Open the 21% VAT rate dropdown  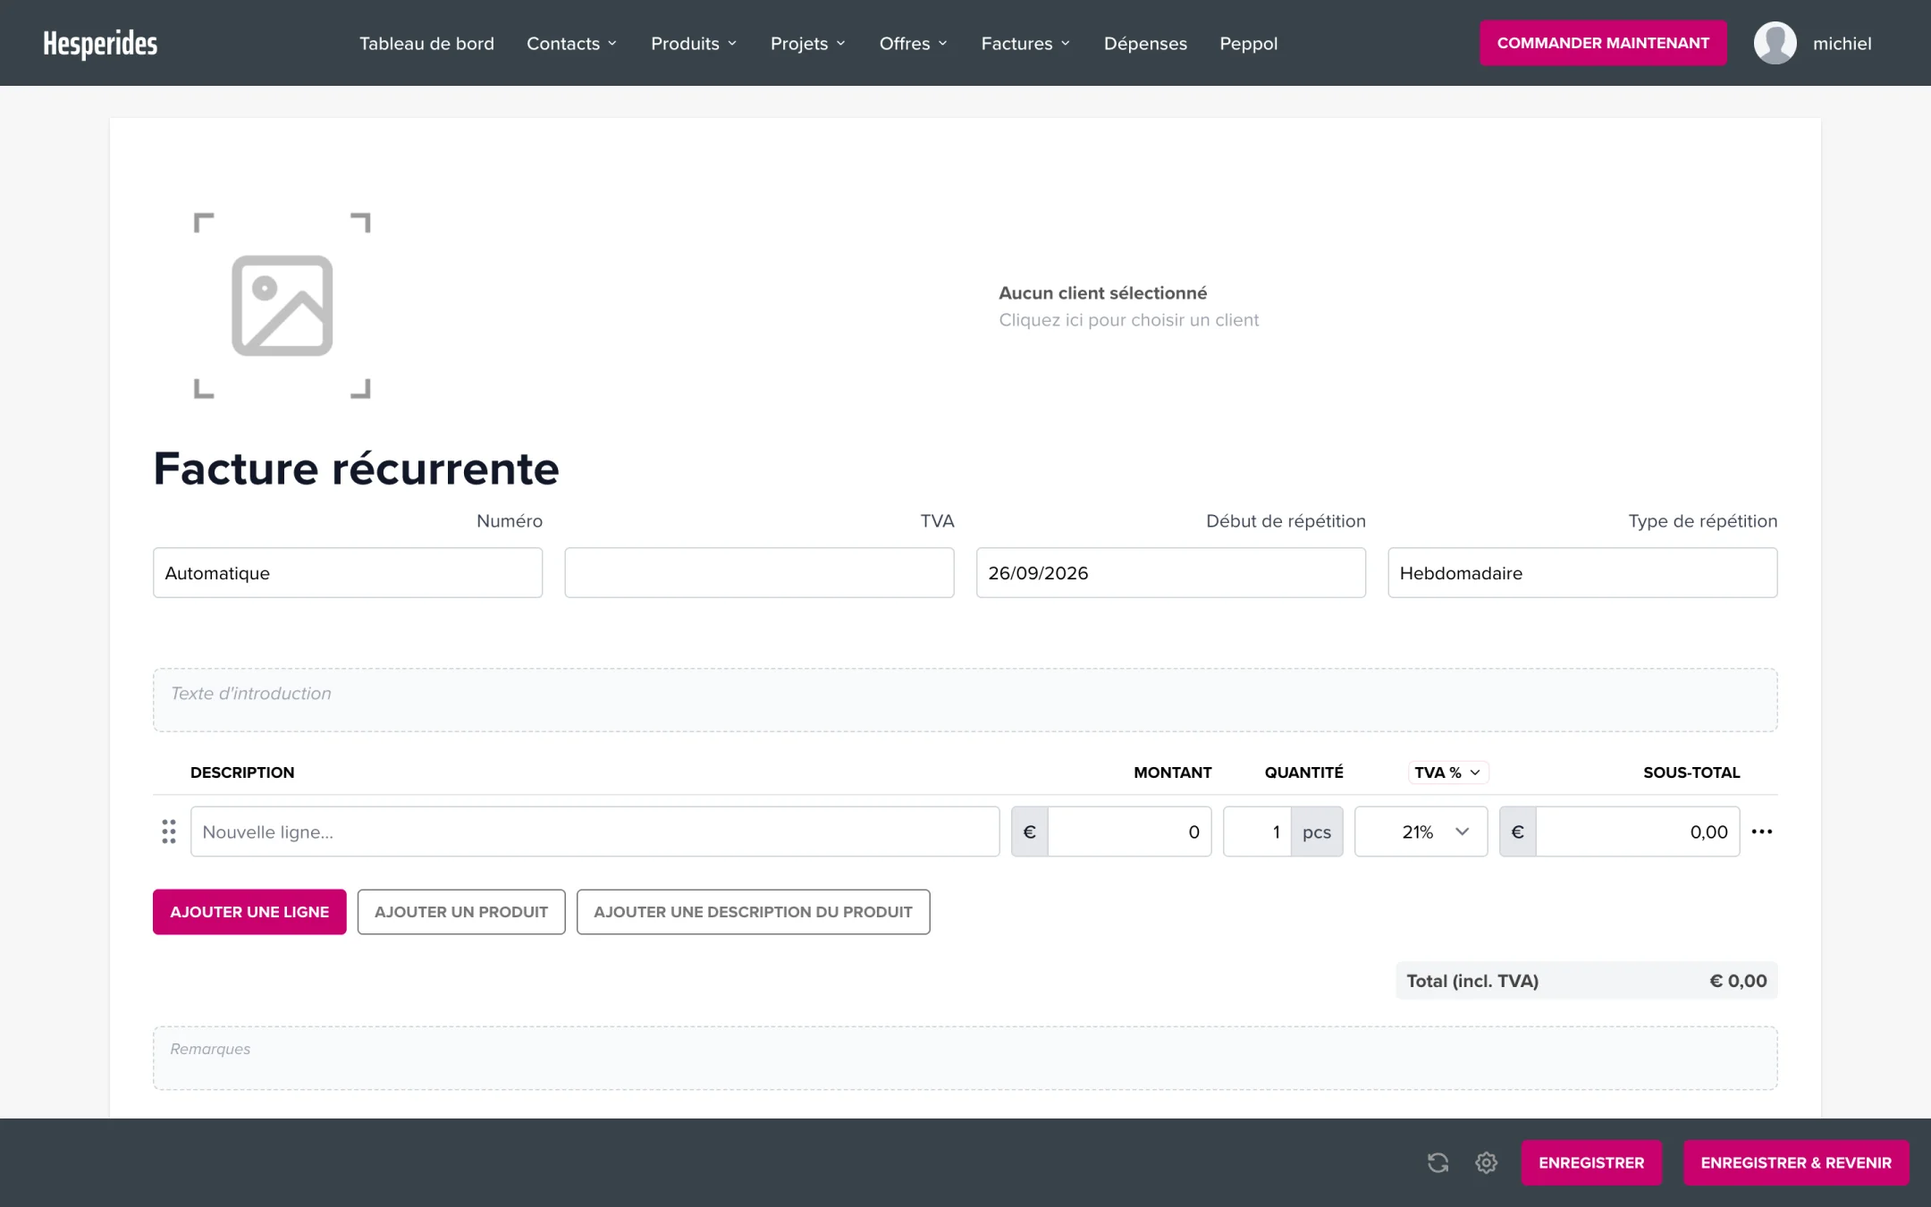click(1421, 831)
